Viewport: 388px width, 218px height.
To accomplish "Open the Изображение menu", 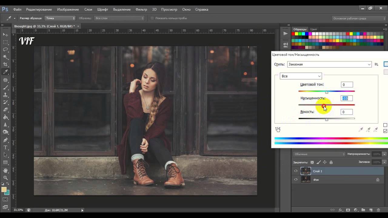I will pos(68,9).
